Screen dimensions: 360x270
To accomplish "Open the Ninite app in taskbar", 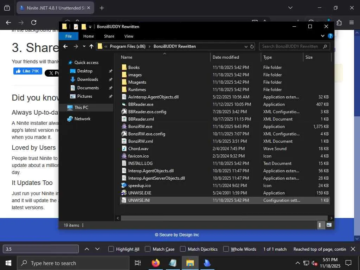I will tap(207, 263).
